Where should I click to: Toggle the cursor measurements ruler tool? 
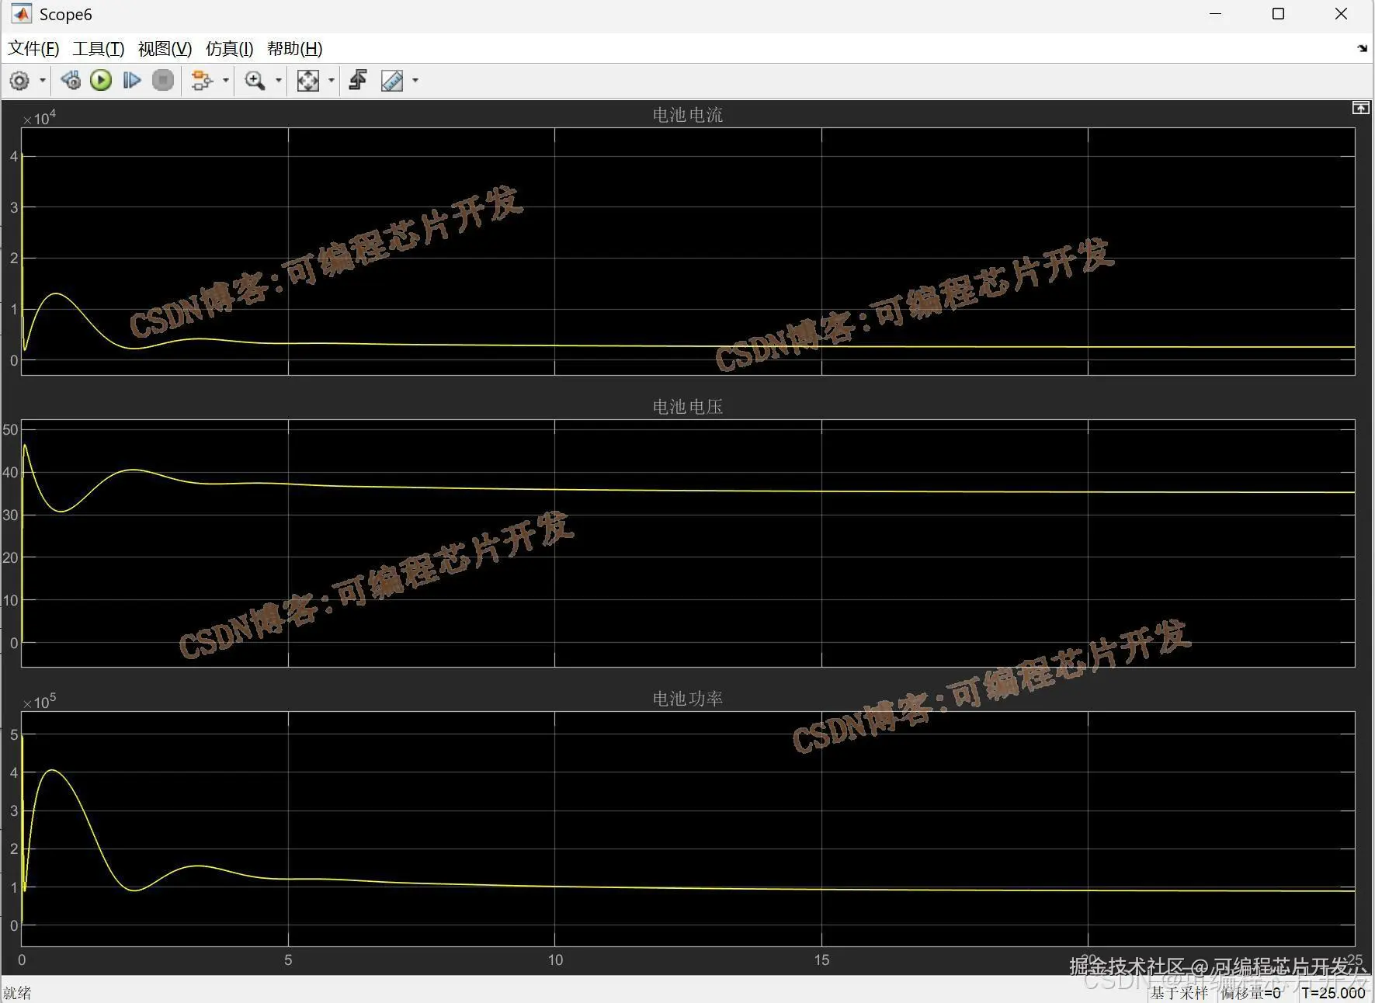pyautogui.click(x=392, y=81)
